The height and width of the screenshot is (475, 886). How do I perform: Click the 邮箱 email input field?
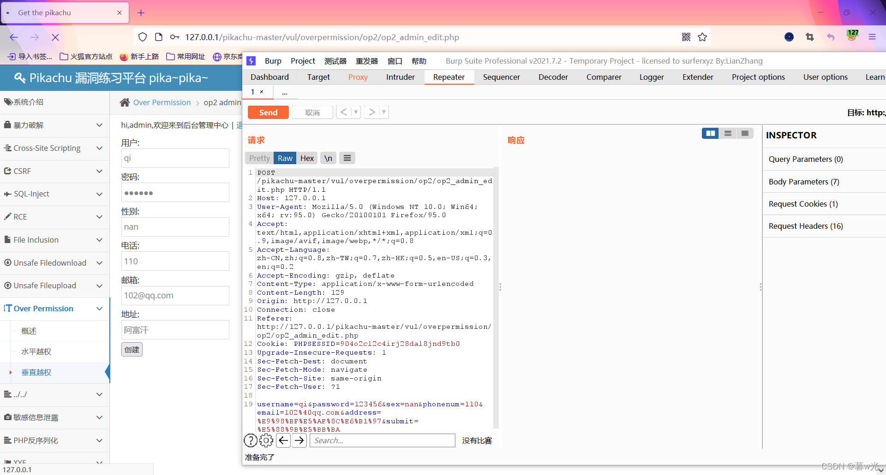pyautogui.click(x=175, y=296)
